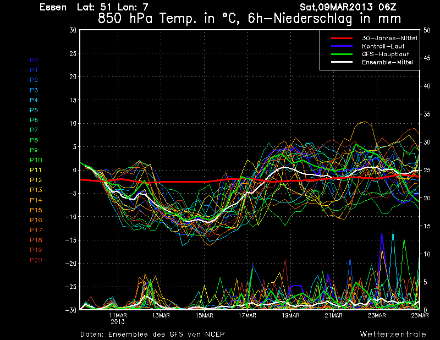Click the green GFS-Hauptlauf legend line
Image resolution: width=440 pixels, height=340 pixels.
342,54
